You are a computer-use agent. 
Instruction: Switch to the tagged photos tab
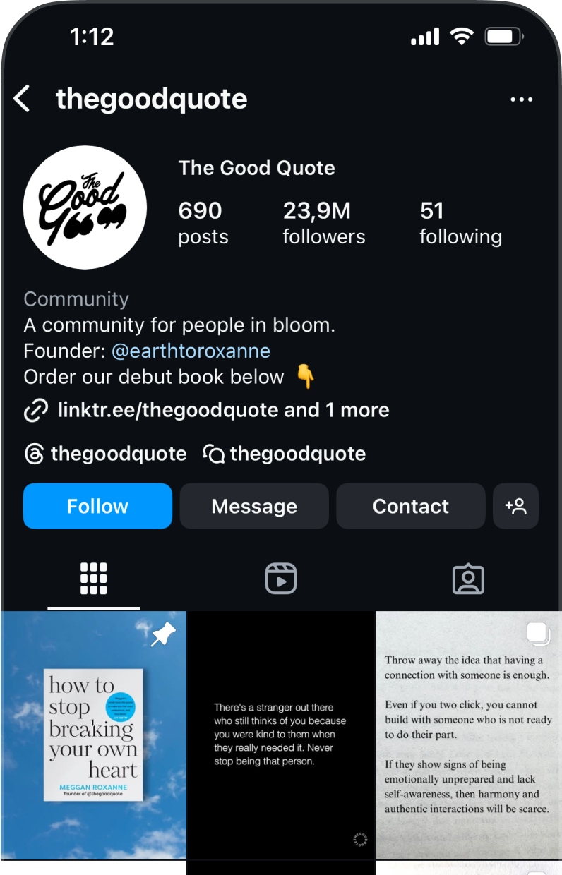click(x=468, y=579)
